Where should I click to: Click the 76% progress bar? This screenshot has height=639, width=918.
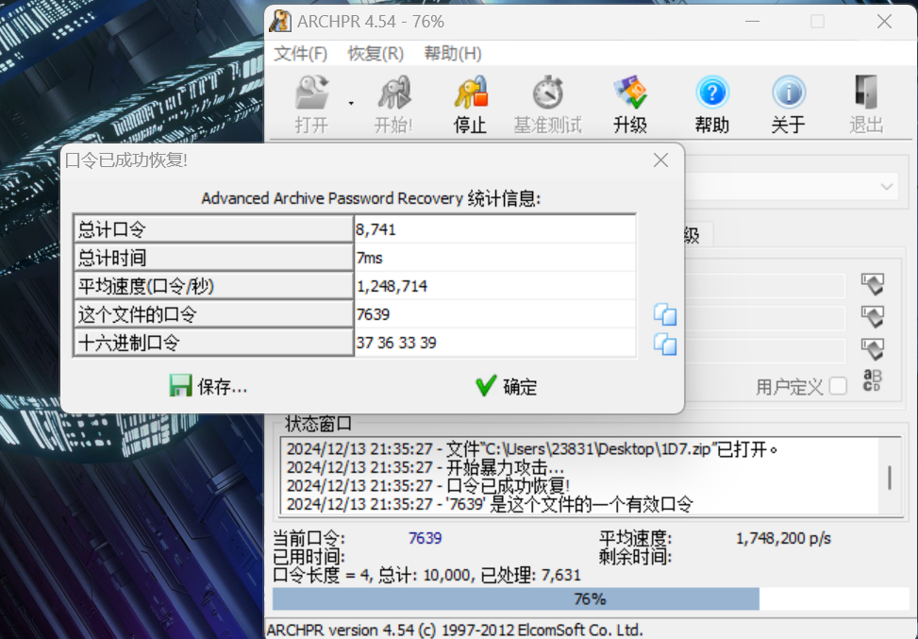pyautogui.click(x=591, y=599)
